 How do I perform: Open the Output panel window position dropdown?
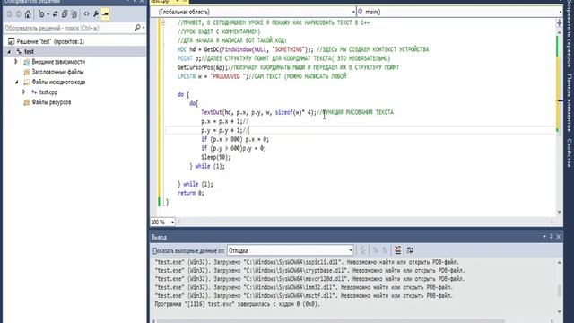(x=544, y=237)
